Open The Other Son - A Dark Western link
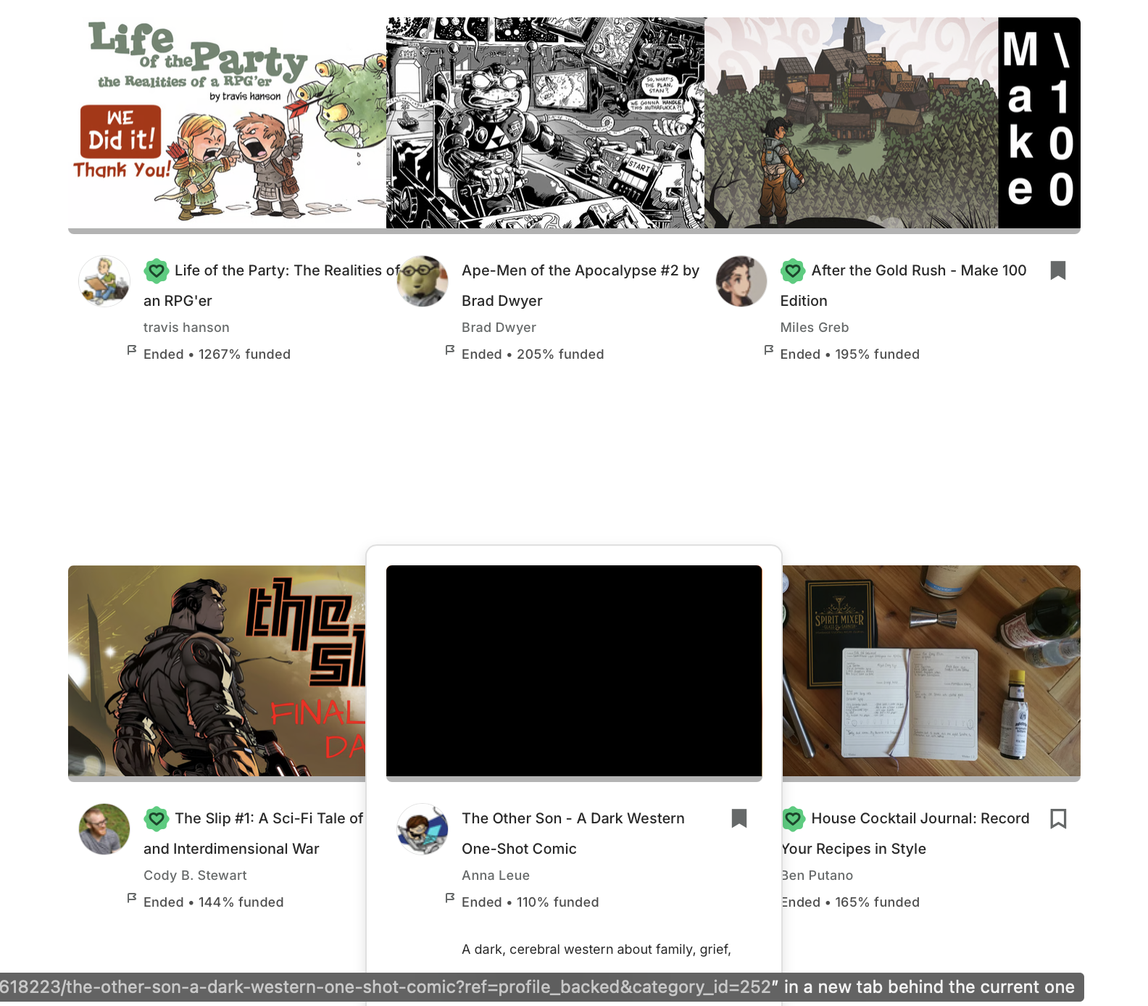Screen dimensions: 1148x1006 click(573, 834)
